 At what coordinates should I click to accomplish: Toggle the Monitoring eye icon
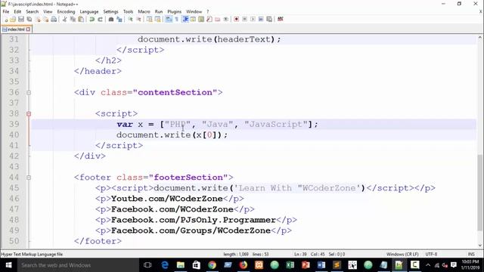point(226,19)
